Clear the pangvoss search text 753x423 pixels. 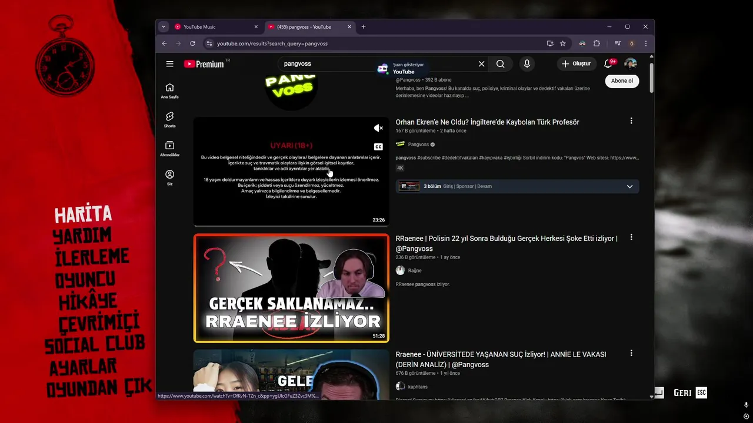(x=481, y=64)
